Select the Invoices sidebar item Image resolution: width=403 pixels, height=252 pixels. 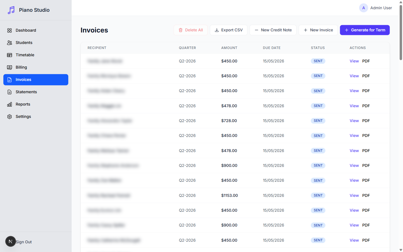[x=36, y=80]
